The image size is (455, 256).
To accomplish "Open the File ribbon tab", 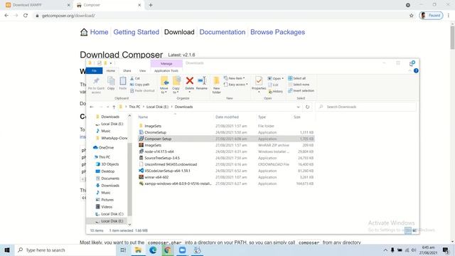I will (x=95, y=70).
